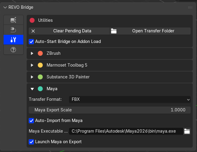The image size is (197, 152).
Task: Click the Maya executable path field
Action: point(126,131)
